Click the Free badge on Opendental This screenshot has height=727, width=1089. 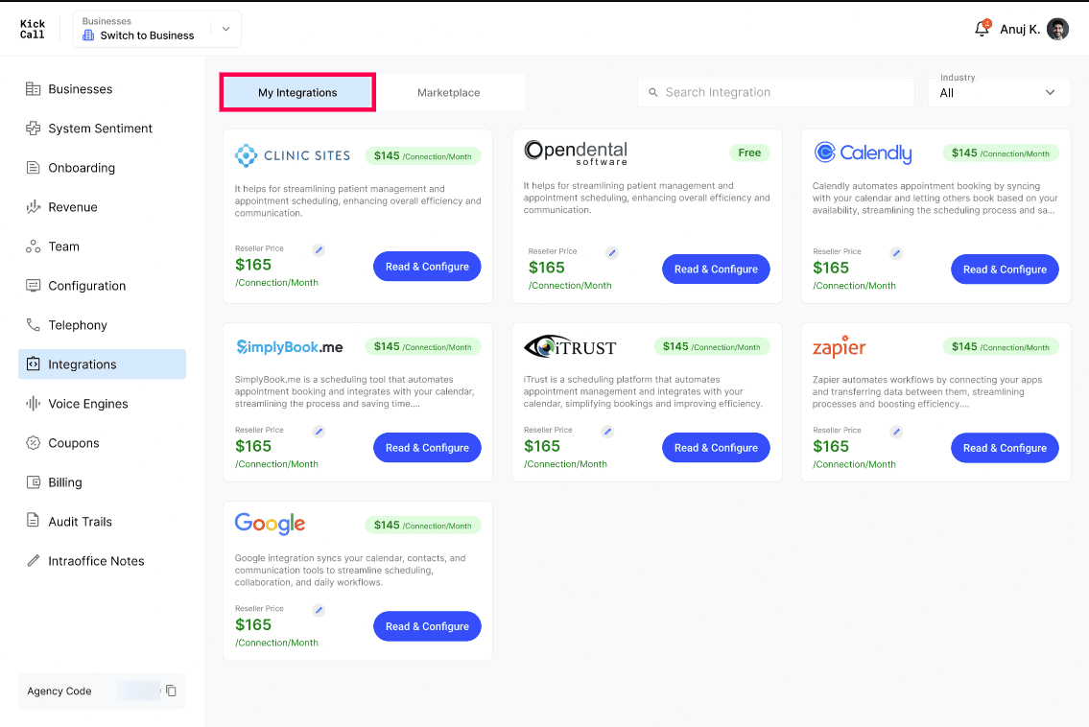749,152
